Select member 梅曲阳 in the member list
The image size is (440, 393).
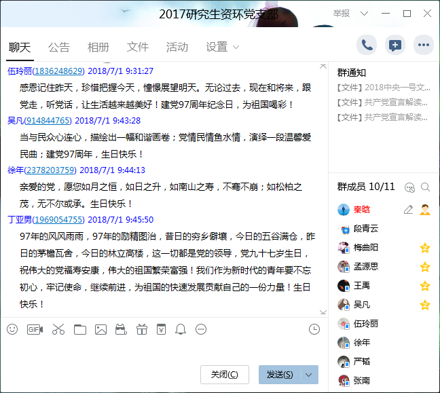(365, 248)
